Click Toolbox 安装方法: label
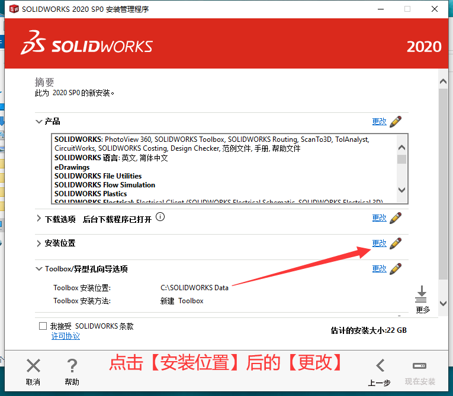The image size is (453, 396). pos(82,301)
